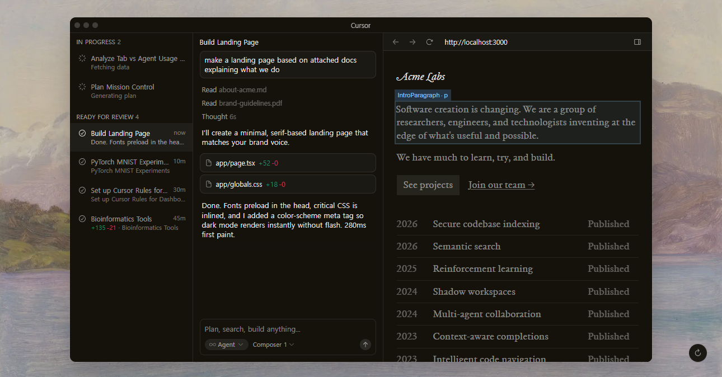
Task: Collapse the IN PROGRESS 2 section header
Action: coord(99,42)
